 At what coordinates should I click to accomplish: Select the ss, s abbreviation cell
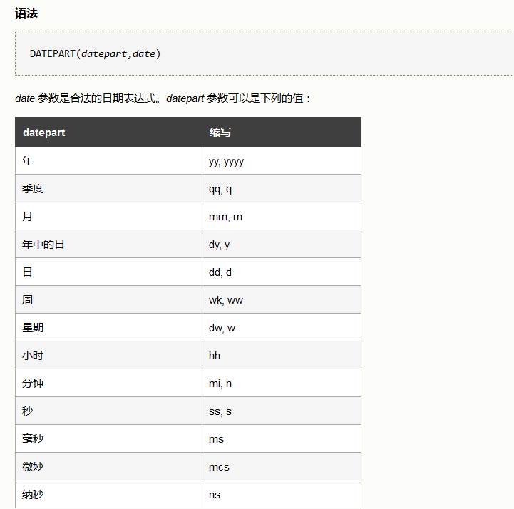[x=282, y=411]
